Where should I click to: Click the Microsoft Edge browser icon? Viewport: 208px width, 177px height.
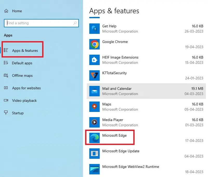click(94, 138)
